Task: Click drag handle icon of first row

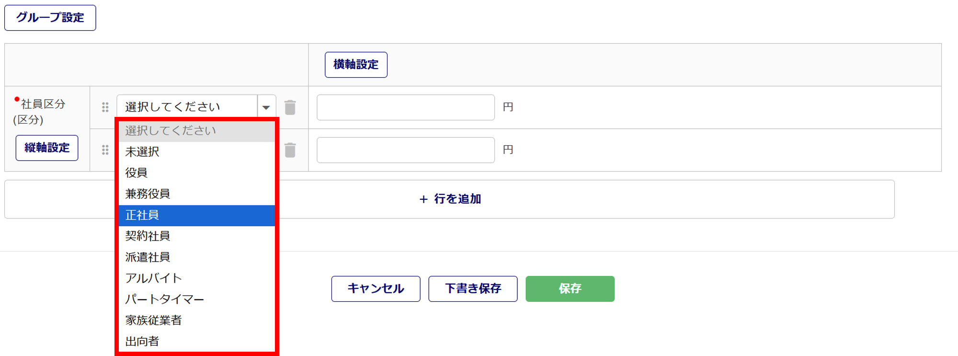Action: click(105, 107)
